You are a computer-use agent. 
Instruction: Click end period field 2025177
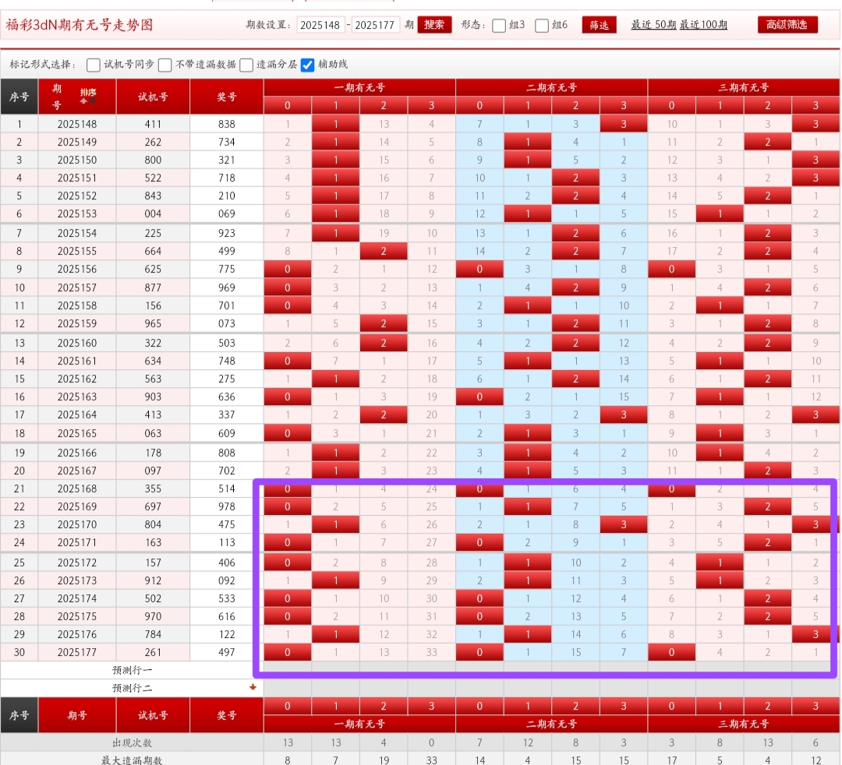click(x=375, y=25)
